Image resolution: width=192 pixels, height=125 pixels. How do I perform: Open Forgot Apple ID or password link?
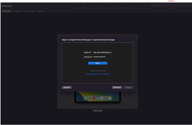(x=98, y=74)
